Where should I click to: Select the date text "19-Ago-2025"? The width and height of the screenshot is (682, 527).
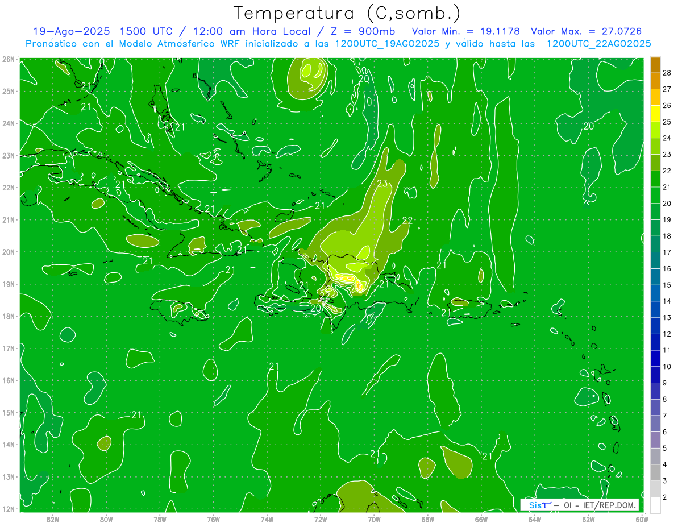(x=71, y=31)
